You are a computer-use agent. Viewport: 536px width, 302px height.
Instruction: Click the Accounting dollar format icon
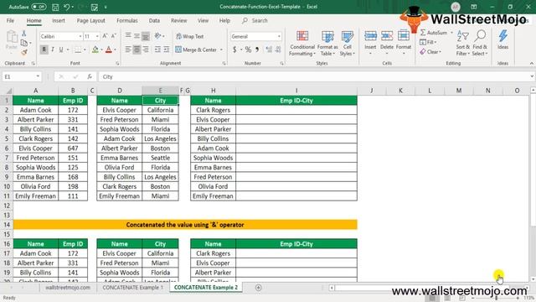[x=234, y=50]
